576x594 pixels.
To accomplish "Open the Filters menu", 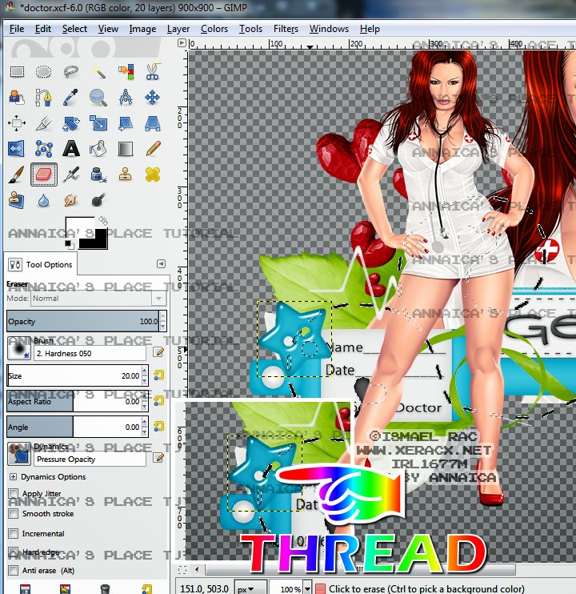I will pyautogui.click(x=286, y=29).
